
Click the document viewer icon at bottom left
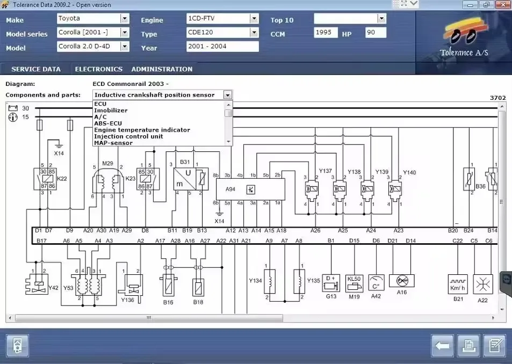tap(18, 346)
